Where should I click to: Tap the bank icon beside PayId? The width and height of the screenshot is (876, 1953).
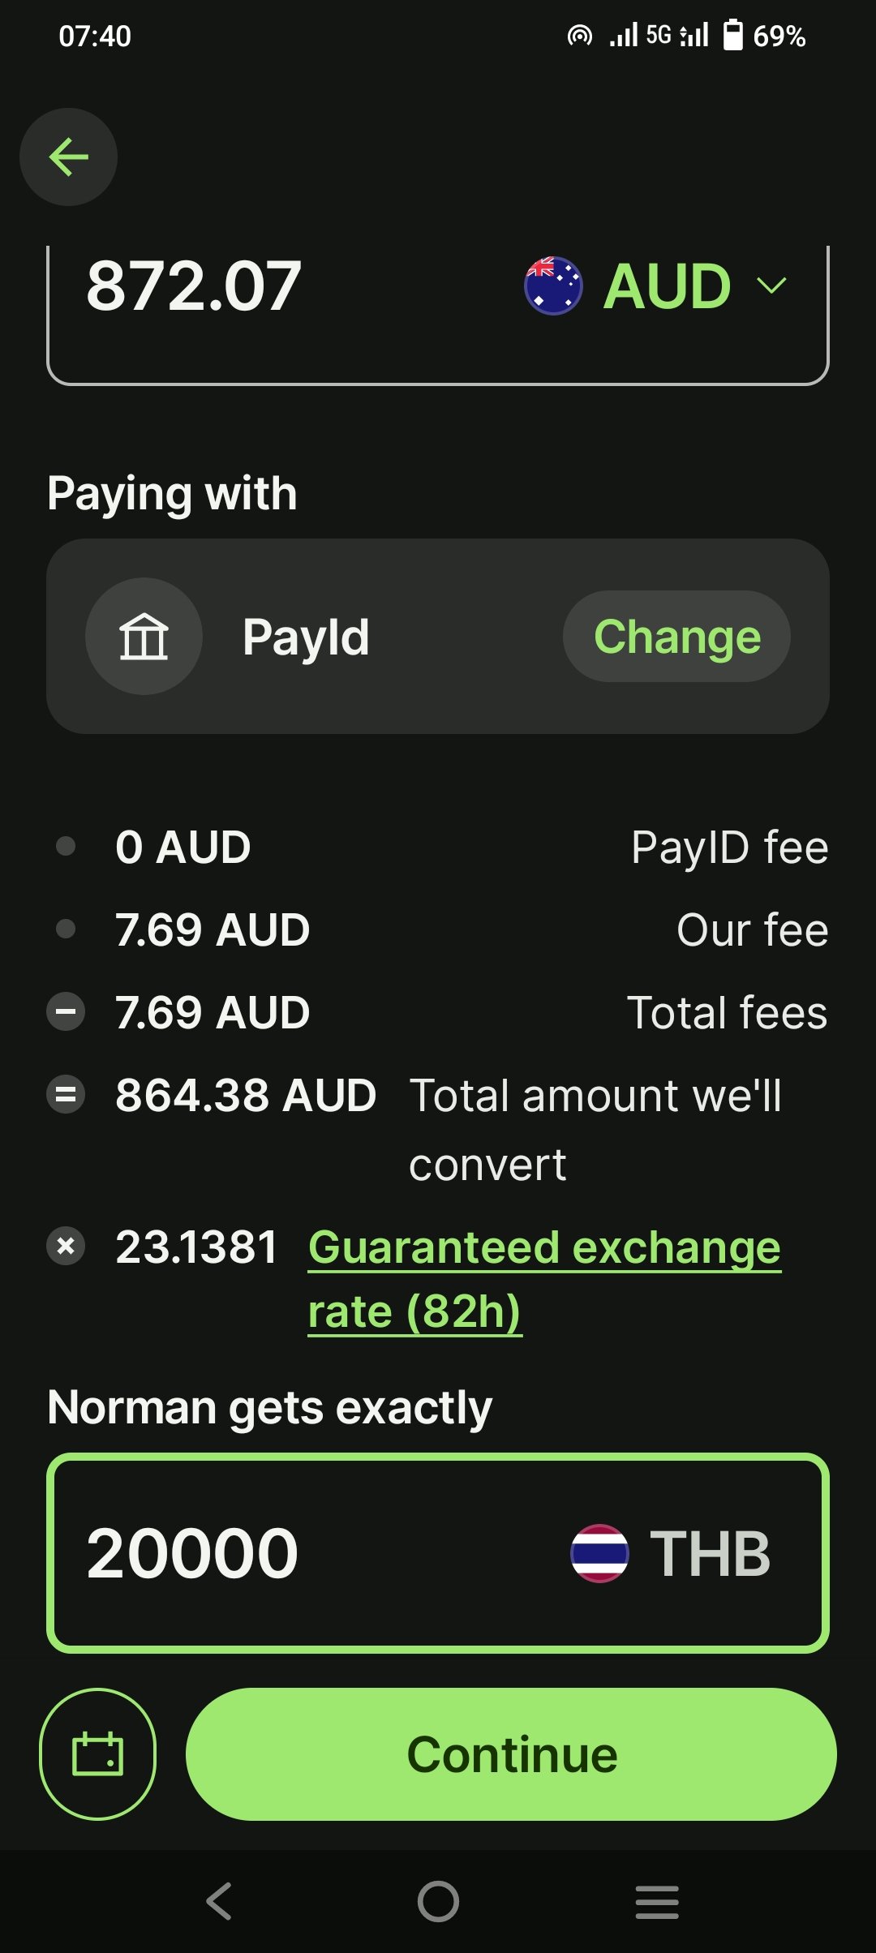(144, 637)
